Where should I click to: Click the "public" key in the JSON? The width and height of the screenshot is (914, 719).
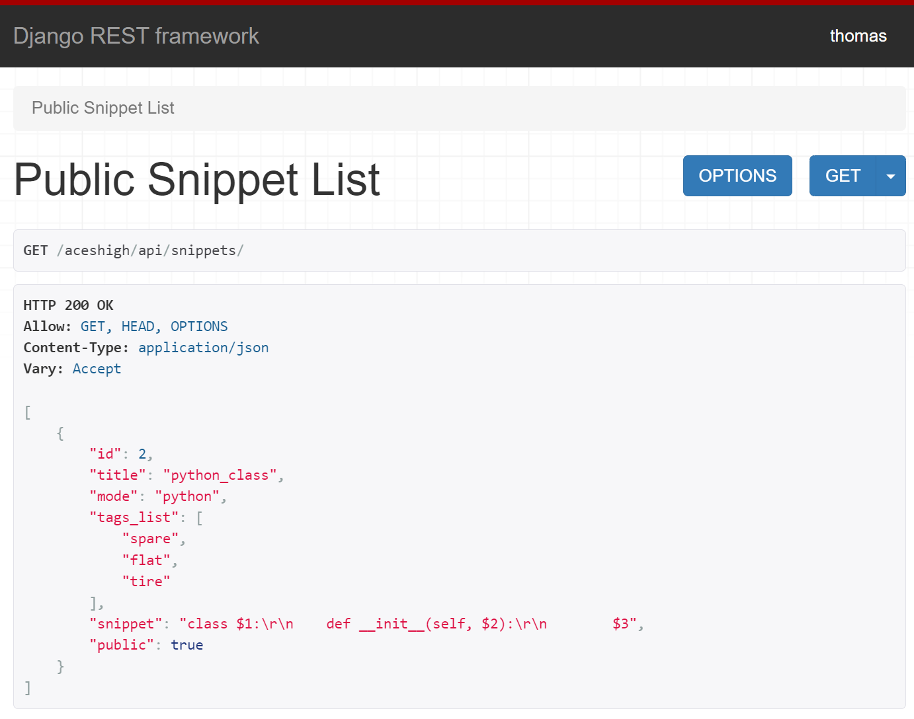122,645
